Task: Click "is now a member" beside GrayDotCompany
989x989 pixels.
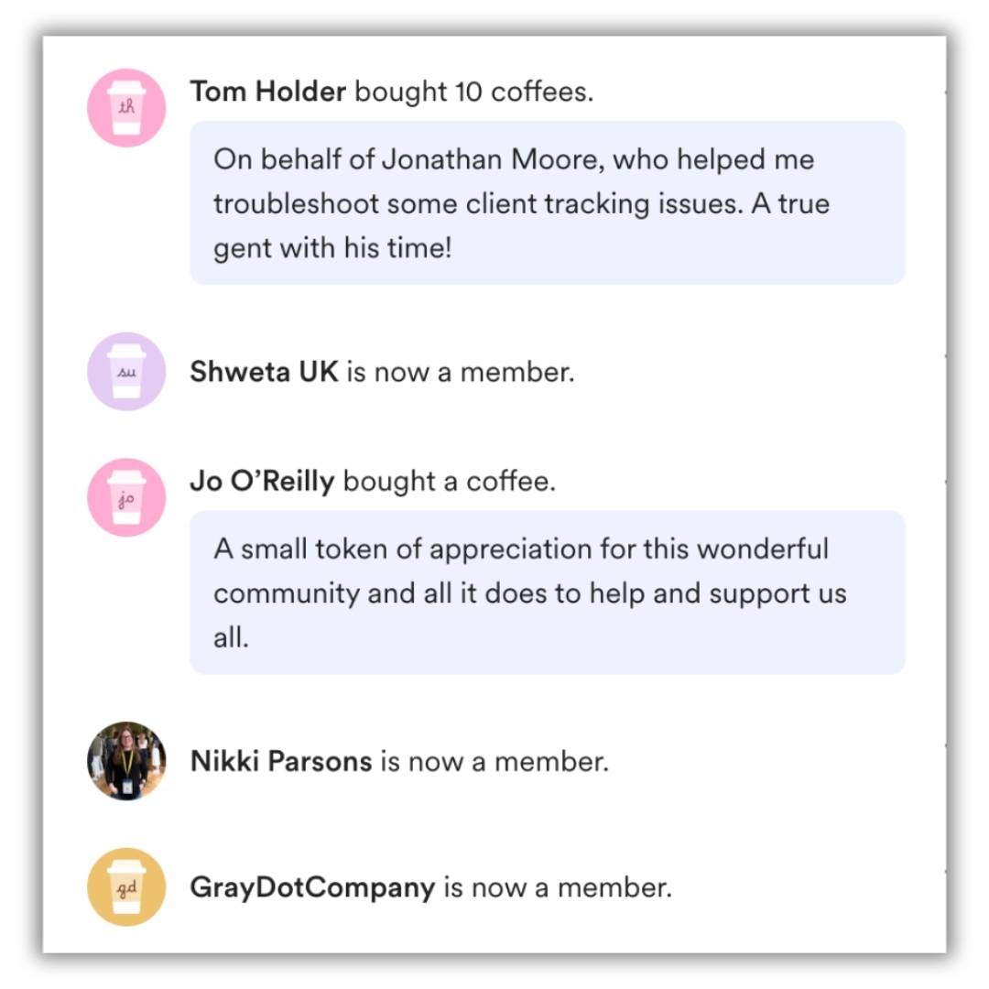Action: (558, 887)
